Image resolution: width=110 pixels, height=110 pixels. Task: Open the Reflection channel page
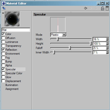coord(11,50)
